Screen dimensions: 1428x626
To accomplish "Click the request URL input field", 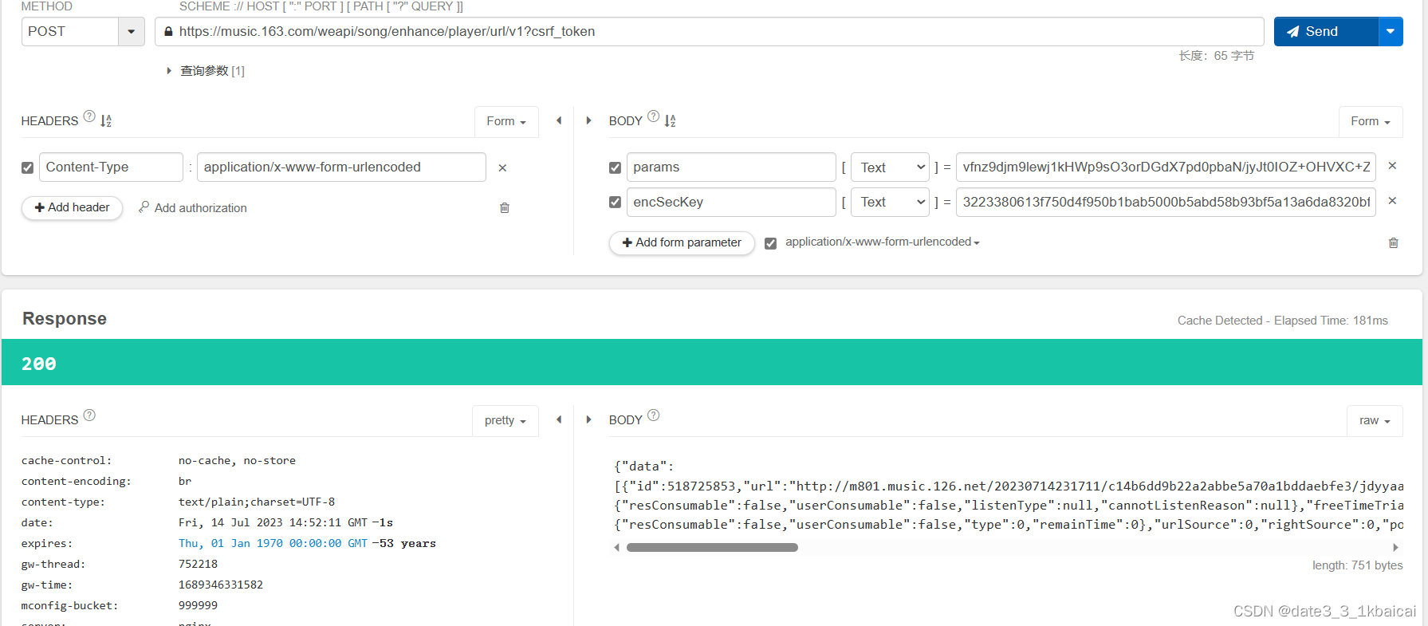I will [709, 31].
